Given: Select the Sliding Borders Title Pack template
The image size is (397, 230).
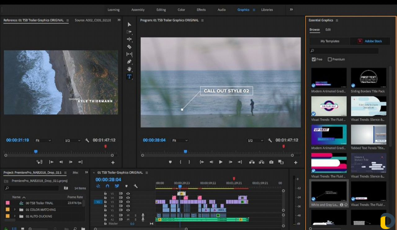Looking at the screenshot, I should 368,80.
